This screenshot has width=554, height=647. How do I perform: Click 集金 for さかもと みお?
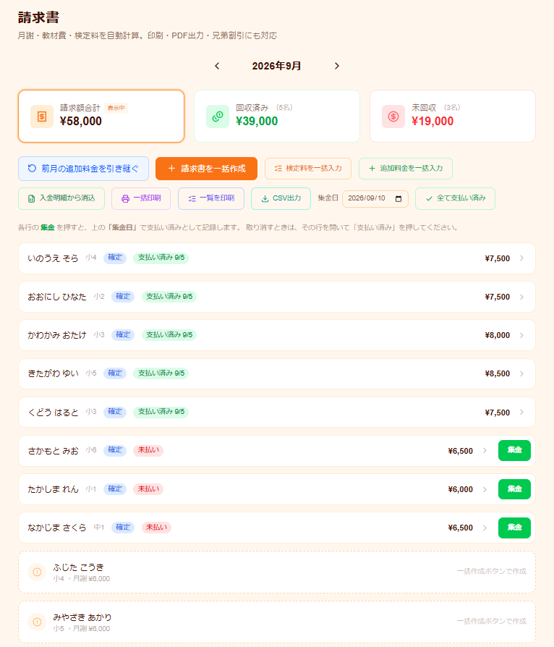pyautogui.click(x=514, y=450)
